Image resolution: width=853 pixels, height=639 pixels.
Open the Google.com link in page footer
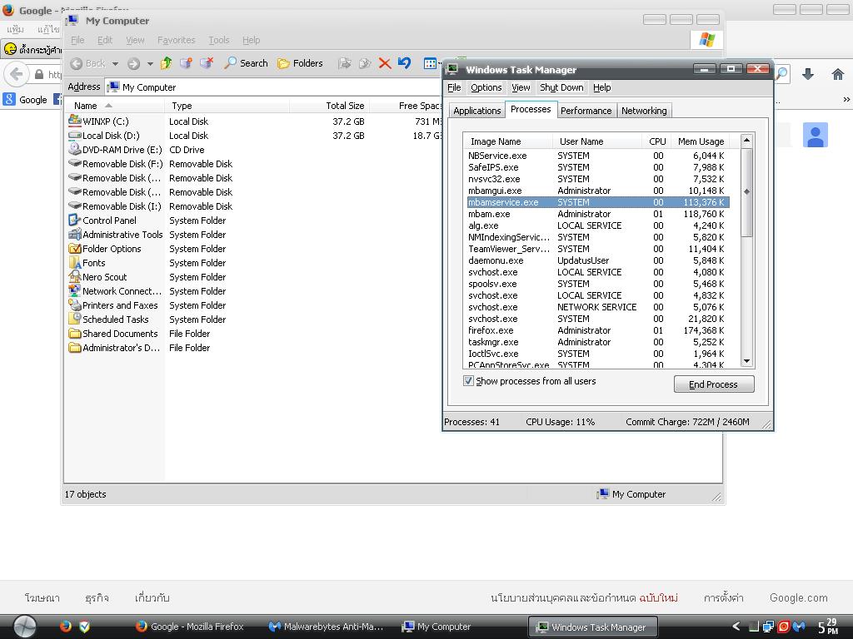[x=799, y=597]
